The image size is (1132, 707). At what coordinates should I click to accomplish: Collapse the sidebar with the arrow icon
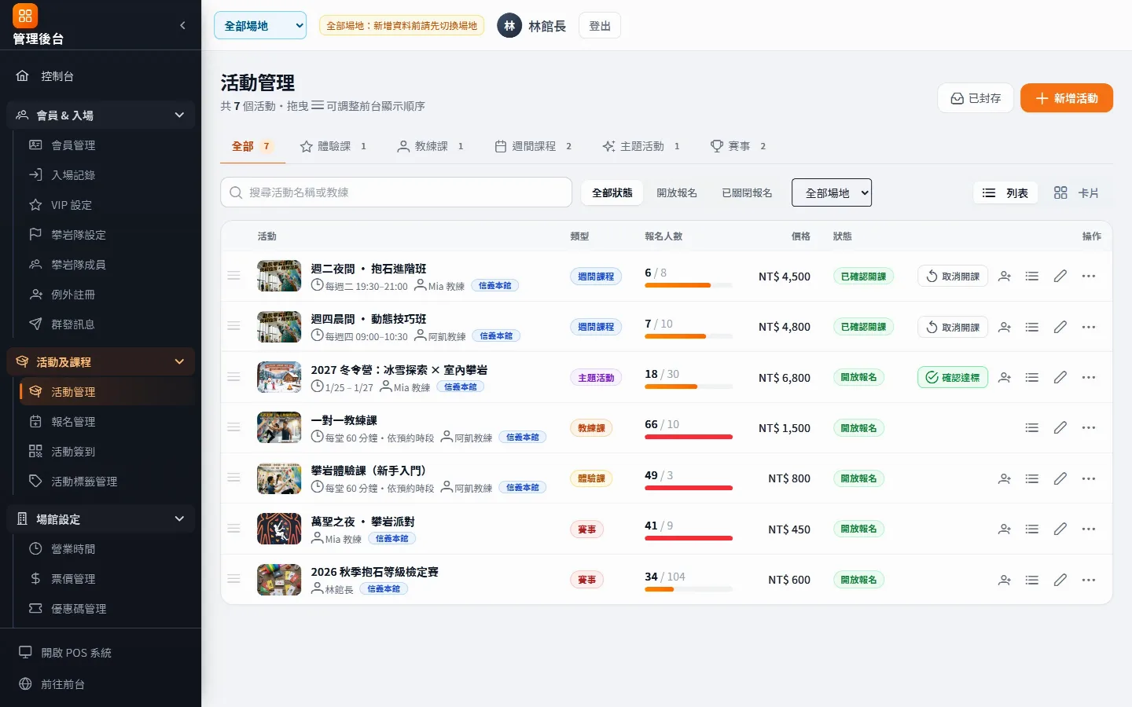coord(182,25)
